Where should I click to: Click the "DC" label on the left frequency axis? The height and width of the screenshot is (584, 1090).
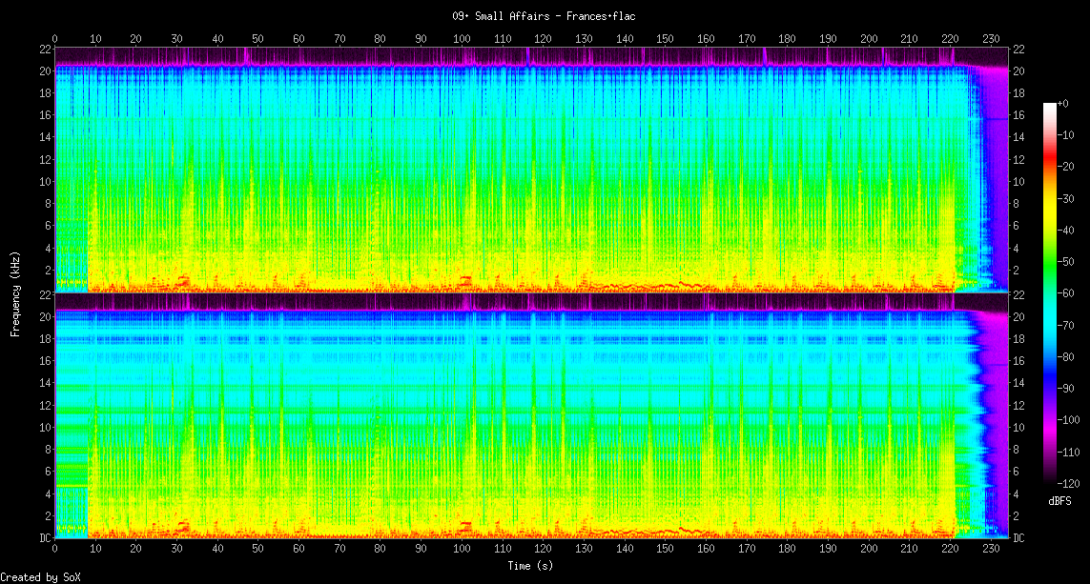click(44, 537)
